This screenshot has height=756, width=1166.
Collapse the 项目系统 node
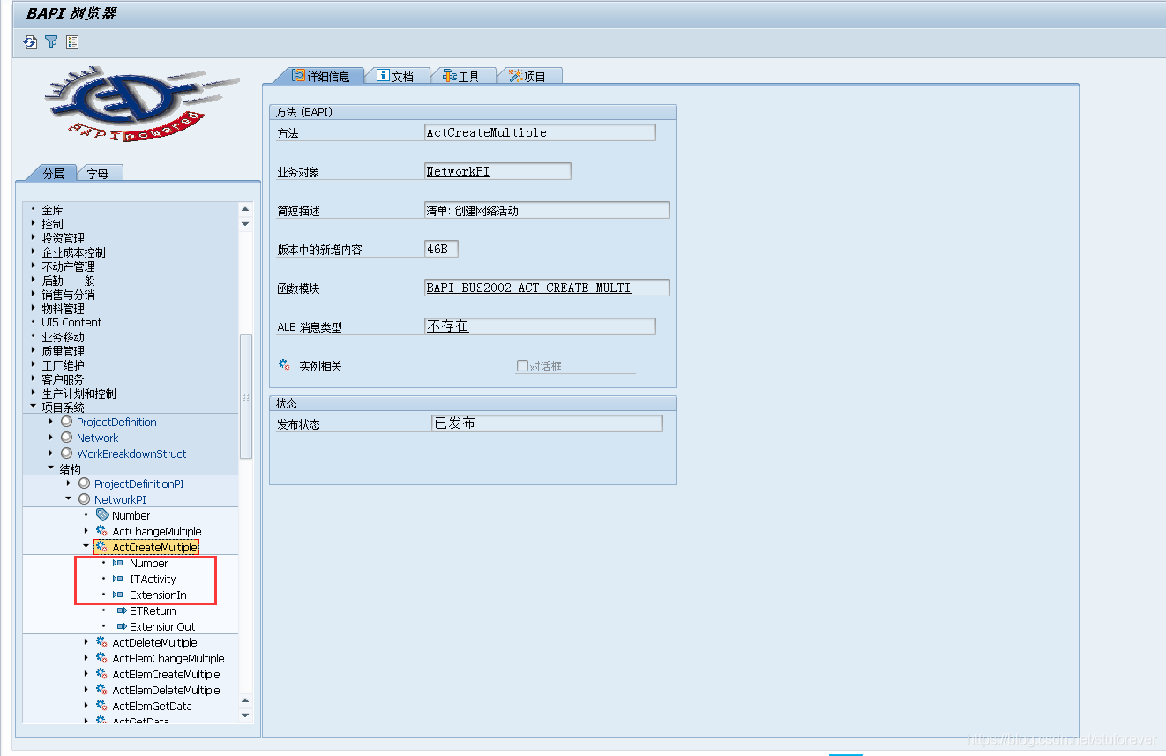(x=33, y=407)
